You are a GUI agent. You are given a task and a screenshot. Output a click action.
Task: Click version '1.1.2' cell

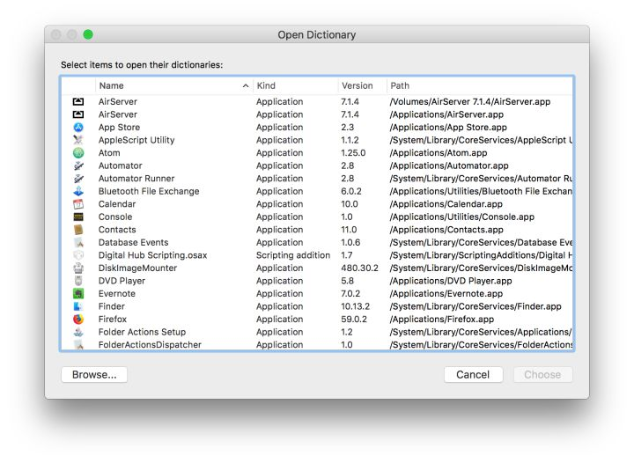[x=350, y=140]
